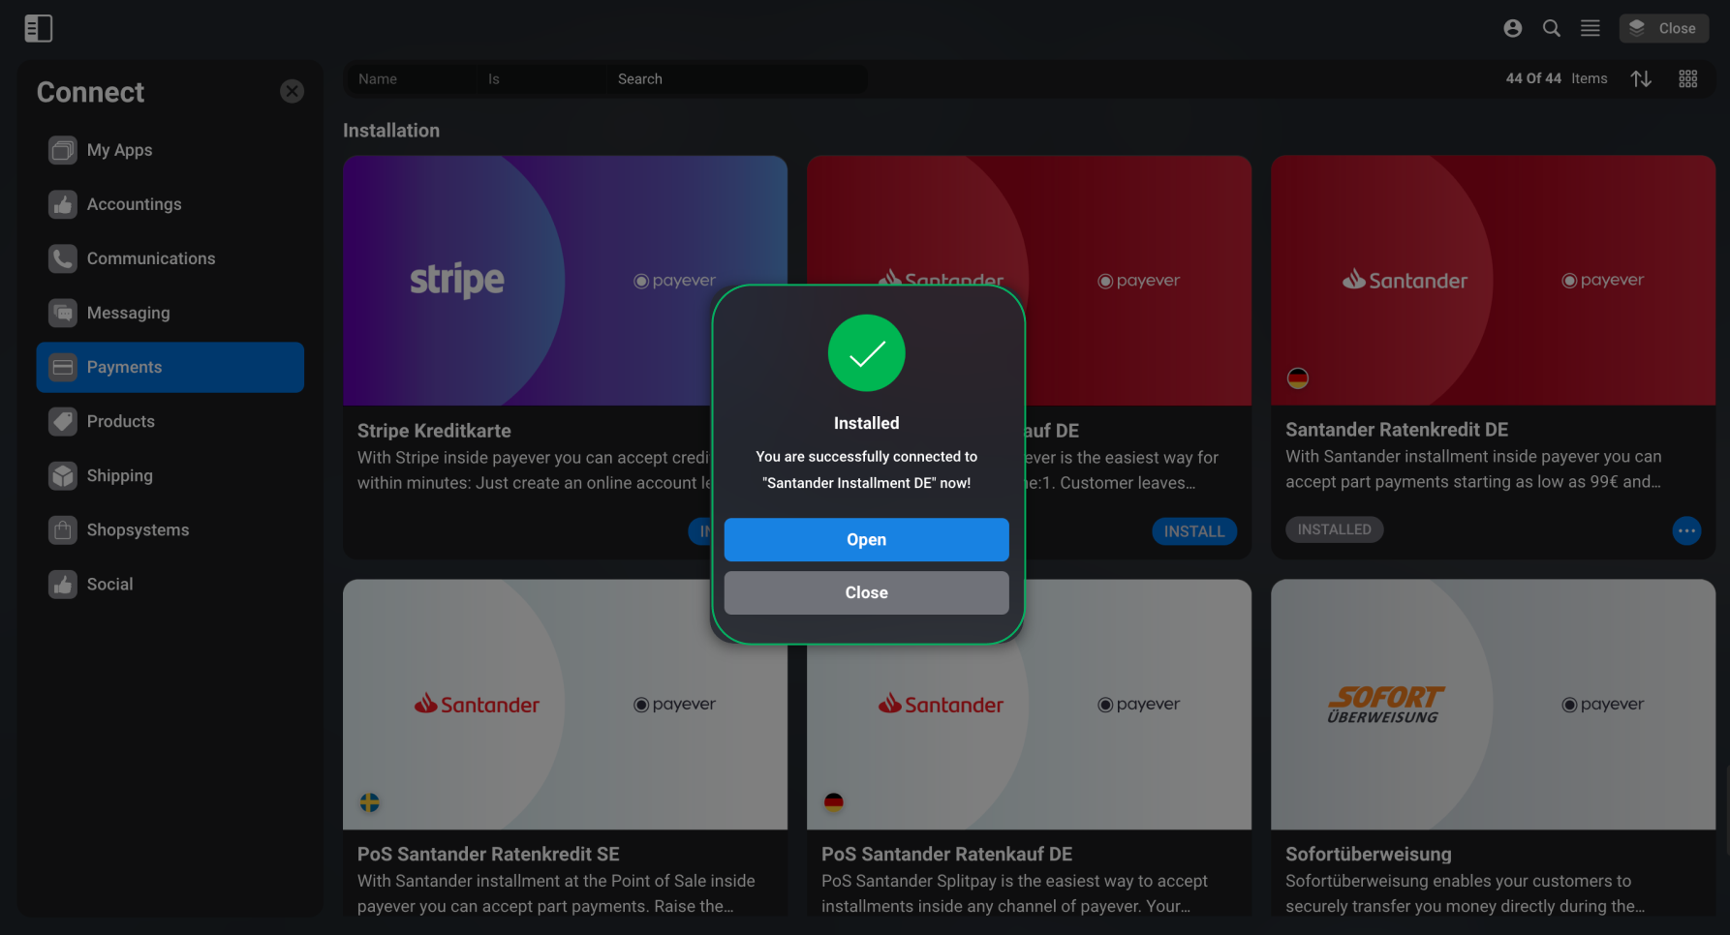Viewport: 1730px width, 935px height.
Task: Click the Social thumbs-up icon
Action: click(x=63, y=584)
